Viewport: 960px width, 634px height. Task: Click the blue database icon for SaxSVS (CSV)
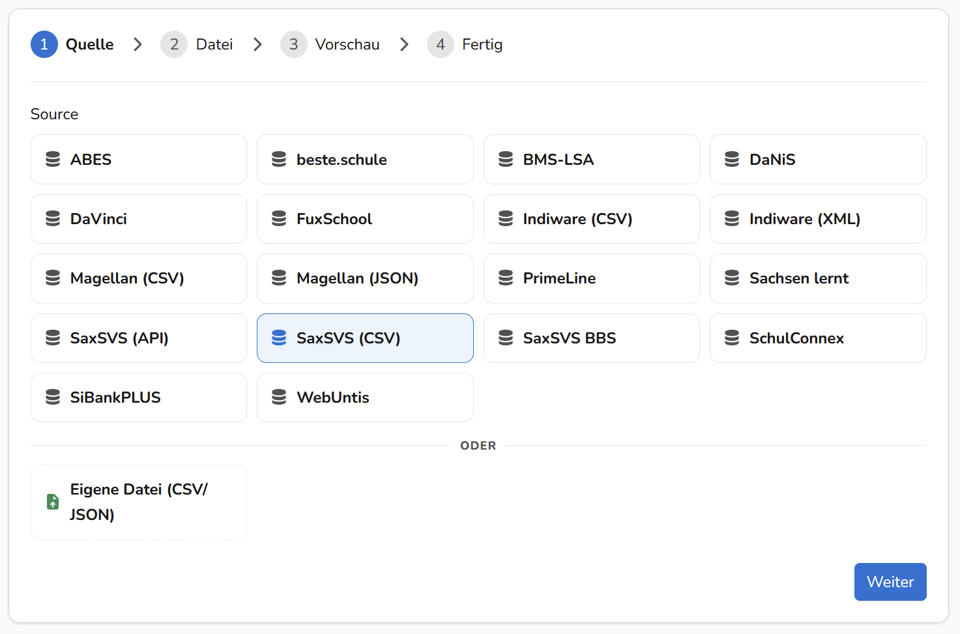click(x=279, y=338)
